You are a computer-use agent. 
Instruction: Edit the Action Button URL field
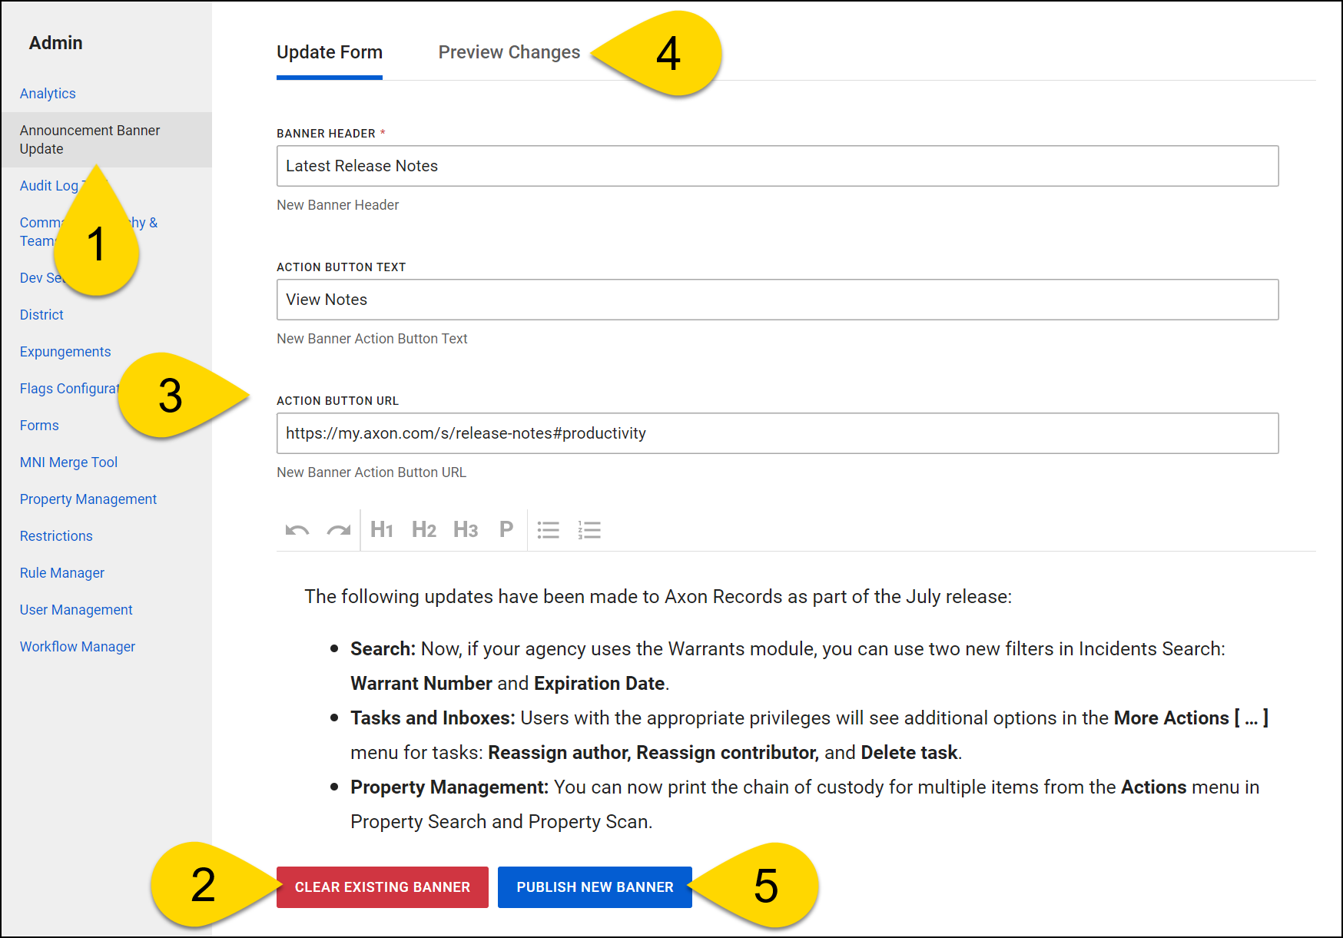(777, 433)
